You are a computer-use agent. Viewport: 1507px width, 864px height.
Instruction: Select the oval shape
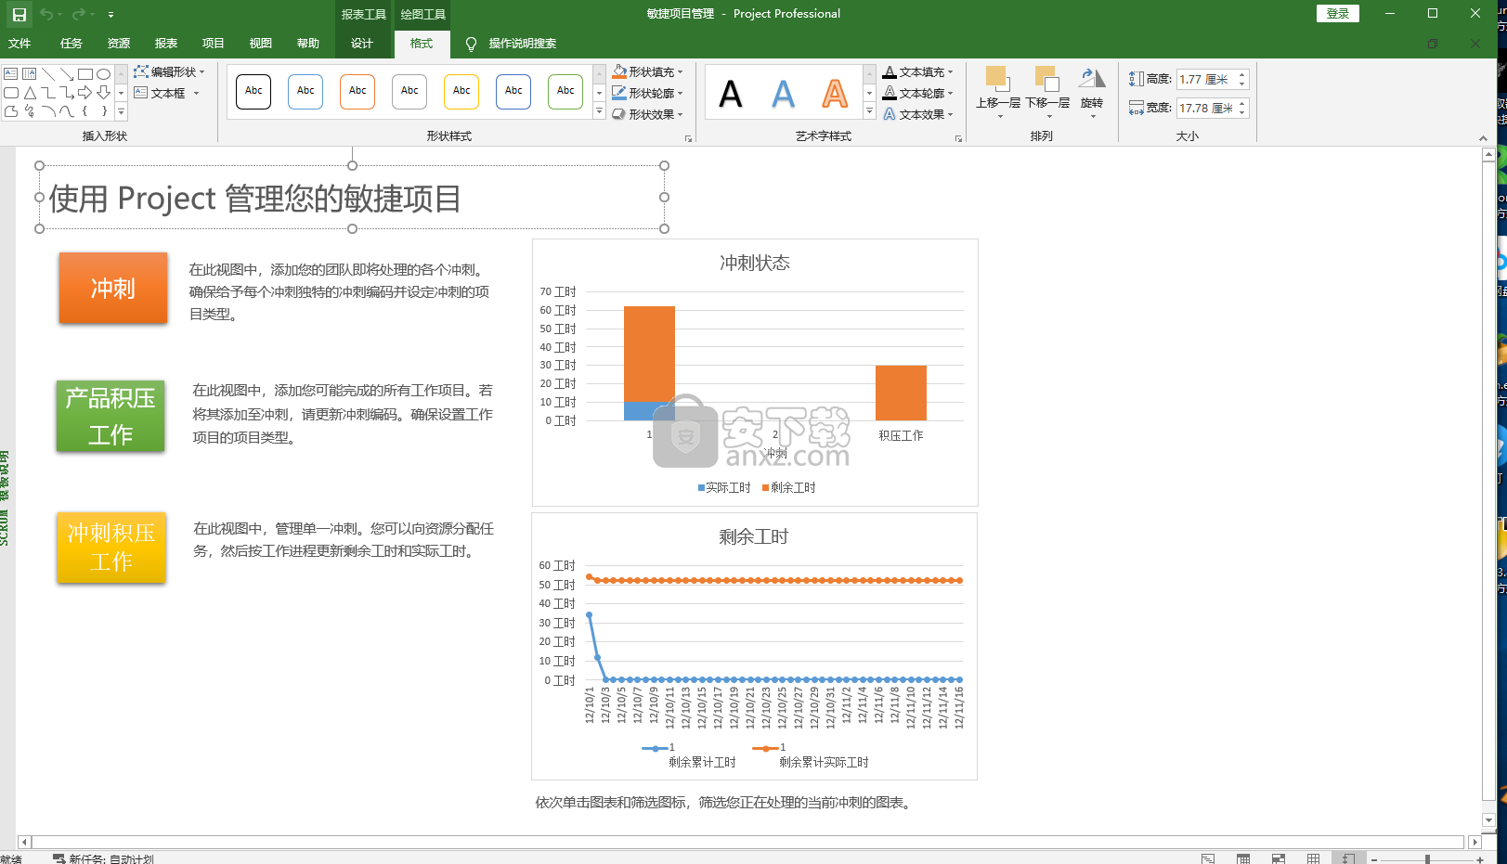[x=104, y=73]
